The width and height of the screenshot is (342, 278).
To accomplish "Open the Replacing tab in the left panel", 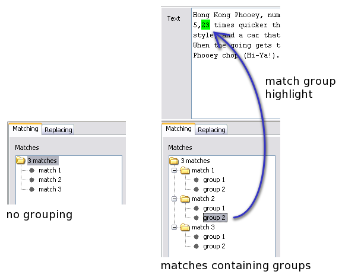I will [x=58, y=130].
